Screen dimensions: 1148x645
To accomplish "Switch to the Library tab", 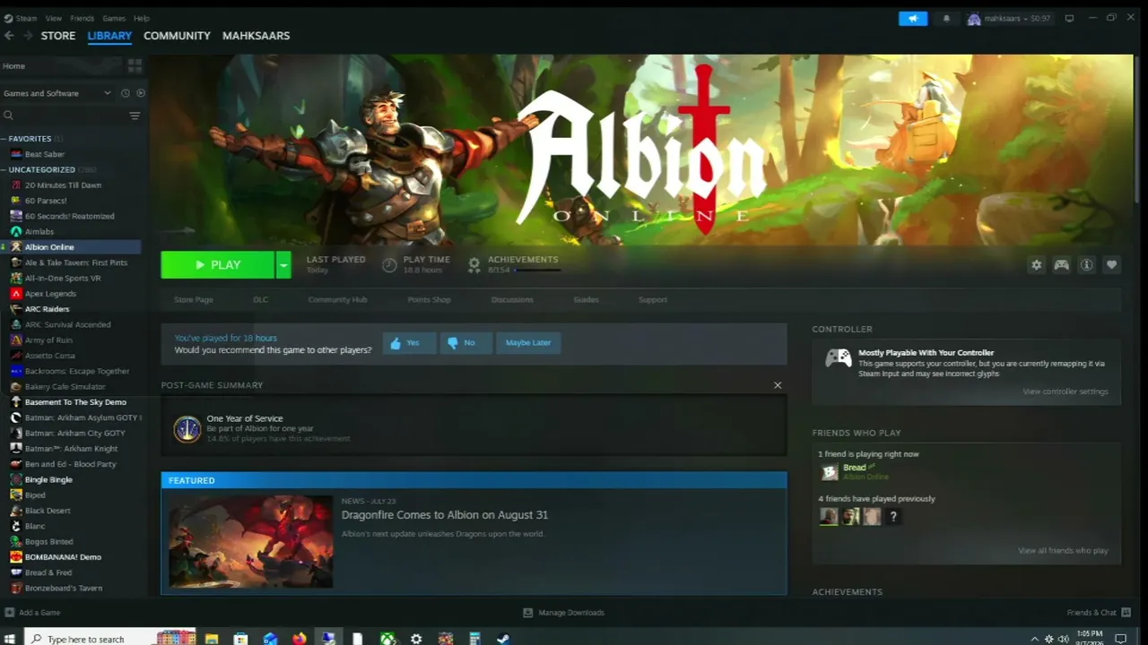I will [109, 36].
